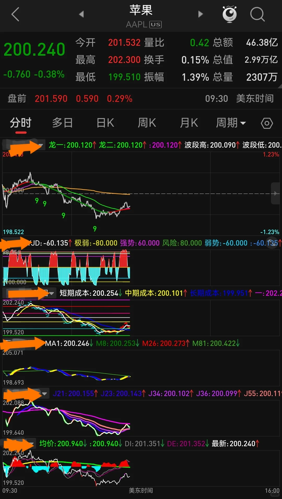Tap the main intraday price chart

(x=141, y=194)
